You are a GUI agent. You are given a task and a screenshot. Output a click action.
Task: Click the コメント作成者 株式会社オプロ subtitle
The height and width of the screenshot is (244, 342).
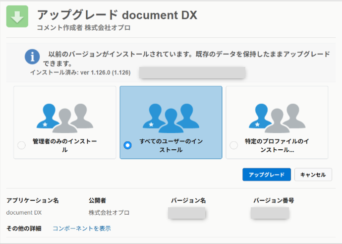(83, 28)
